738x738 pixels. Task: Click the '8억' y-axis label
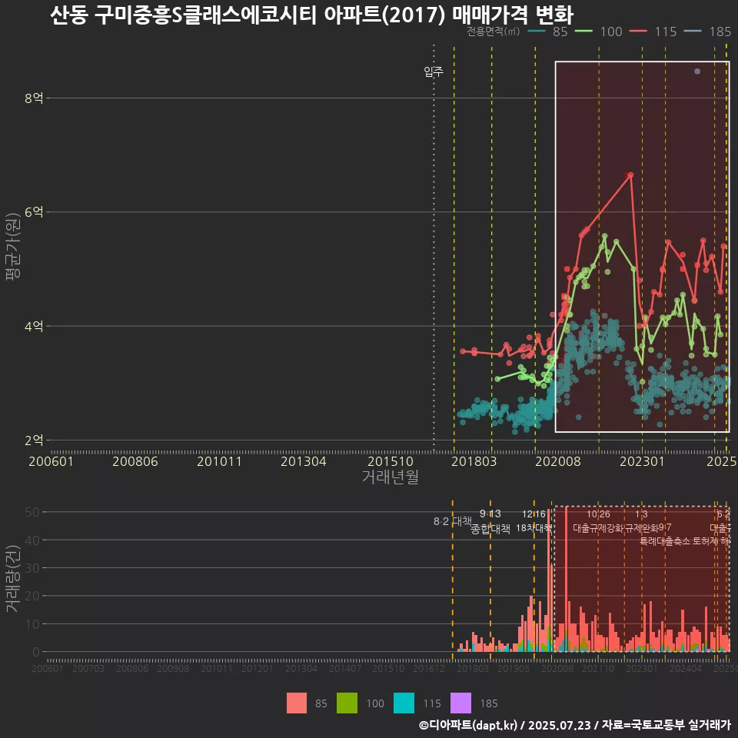tap(34, 98)
